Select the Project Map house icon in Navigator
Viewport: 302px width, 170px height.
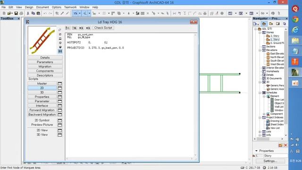[x=264, y=24]
